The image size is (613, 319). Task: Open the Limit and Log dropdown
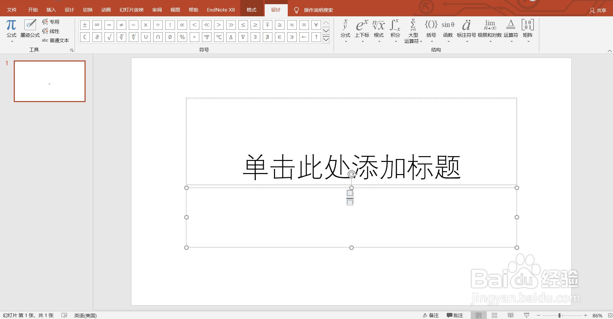pos(490,31)
